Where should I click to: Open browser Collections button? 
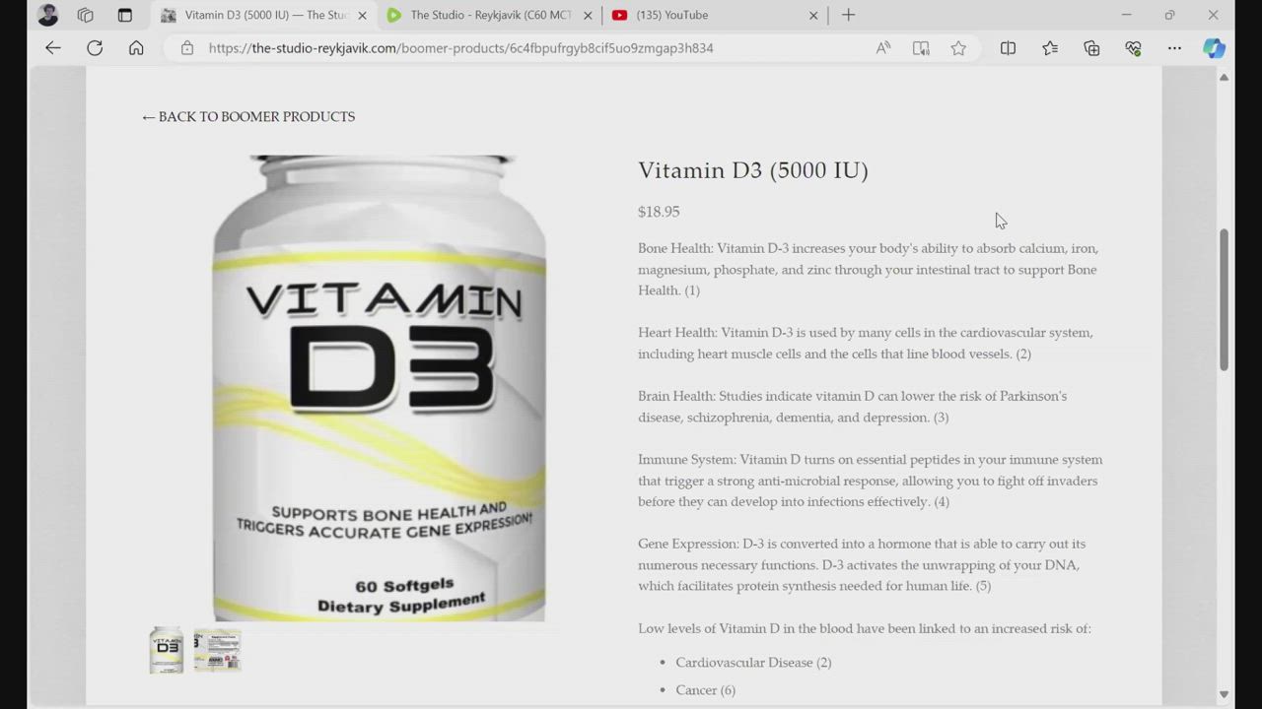[x=1091, y=48]
